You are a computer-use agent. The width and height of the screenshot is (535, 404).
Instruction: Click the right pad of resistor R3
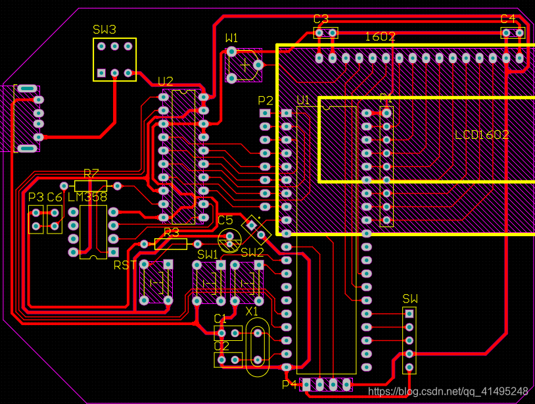point(198,244)
